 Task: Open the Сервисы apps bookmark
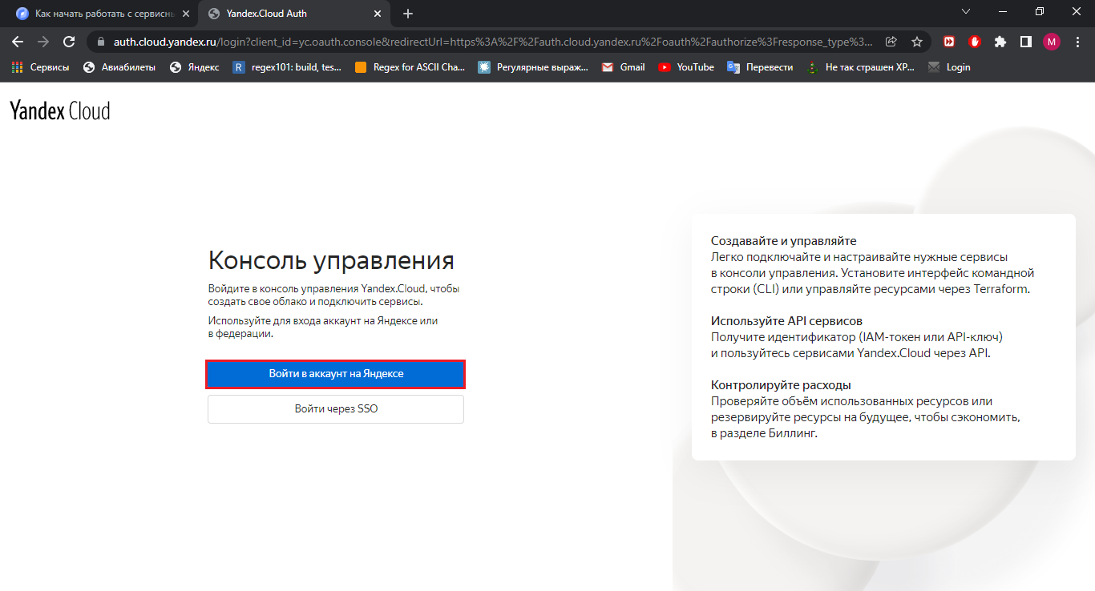coord(41,67)
